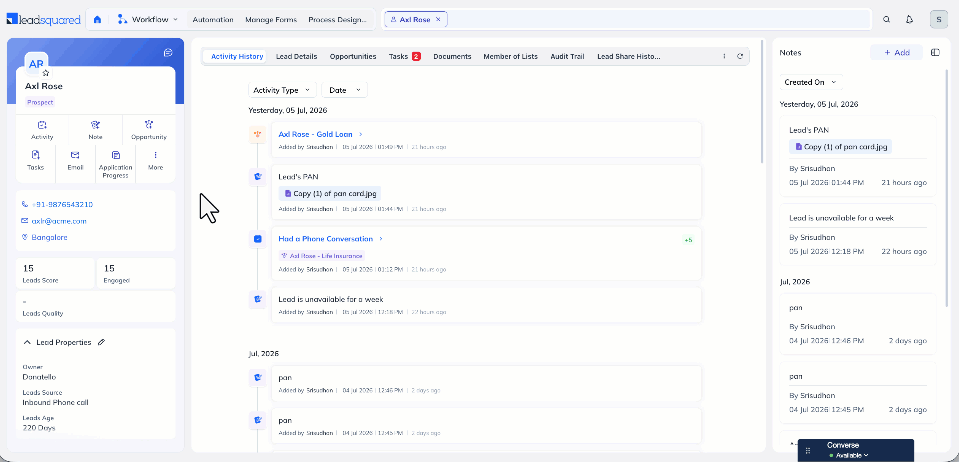Screen dimensions: 959x462
Task: Open Manage Forms menu
Action: 271,20
